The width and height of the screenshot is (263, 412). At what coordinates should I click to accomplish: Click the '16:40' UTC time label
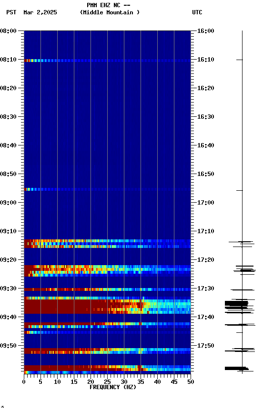(206, 145)
